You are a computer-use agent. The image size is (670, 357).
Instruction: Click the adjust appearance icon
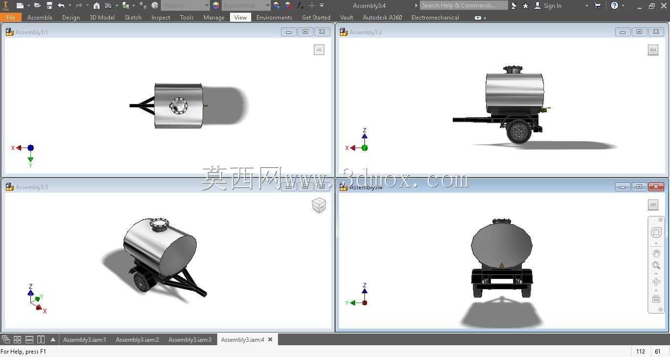point(277,5)
